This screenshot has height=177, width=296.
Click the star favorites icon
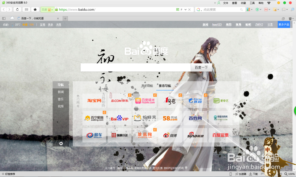tap(35, 9)
